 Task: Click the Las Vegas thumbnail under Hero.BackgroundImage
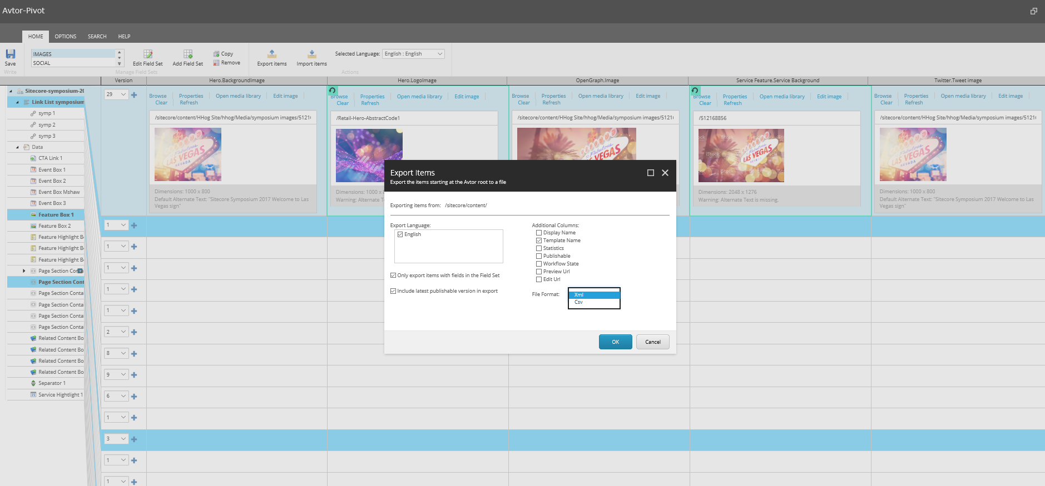tap(188, 154)
